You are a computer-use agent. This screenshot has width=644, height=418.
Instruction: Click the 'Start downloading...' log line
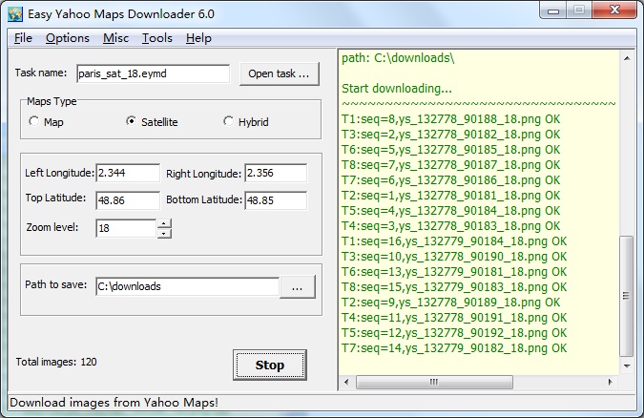coord(396,89)
